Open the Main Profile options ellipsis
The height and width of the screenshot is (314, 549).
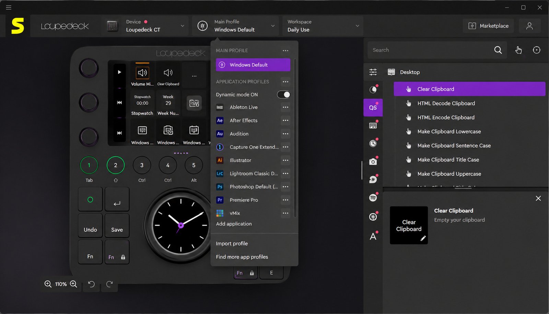coord(285,50)
